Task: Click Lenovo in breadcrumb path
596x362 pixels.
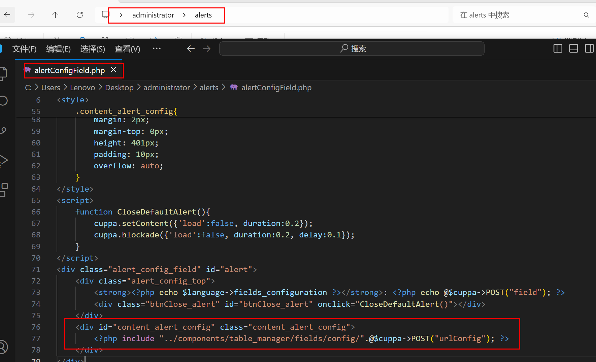Action: point(82,88)
